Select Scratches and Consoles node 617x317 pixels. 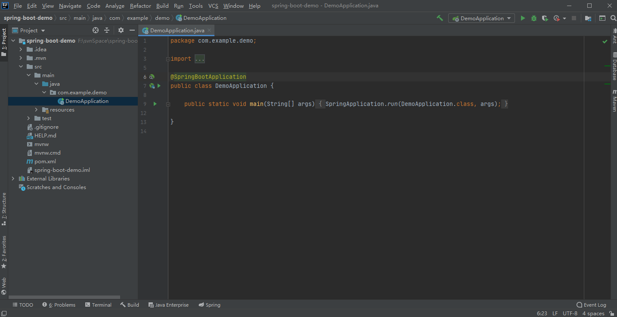[52, 187]
